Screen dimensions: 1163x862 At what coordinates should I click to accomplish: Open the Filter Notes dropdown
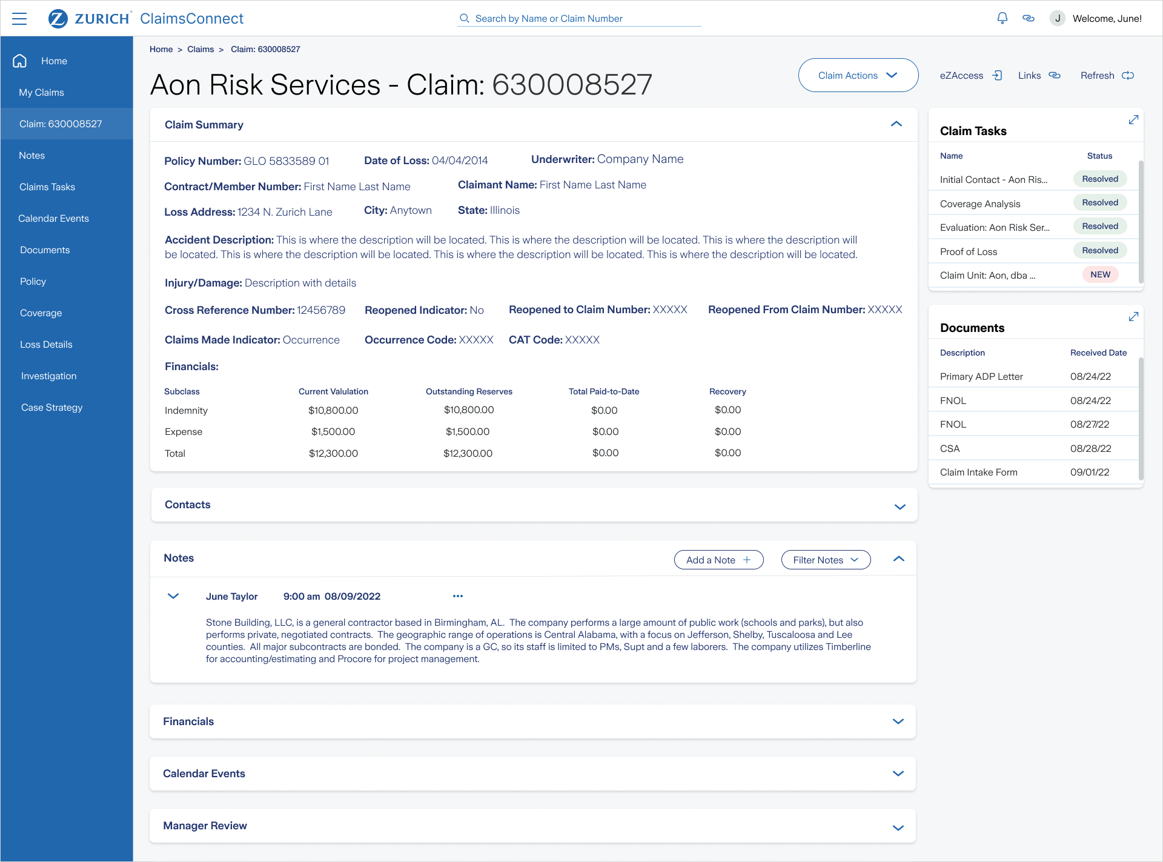pyautogui.click(x=826, y=560)
